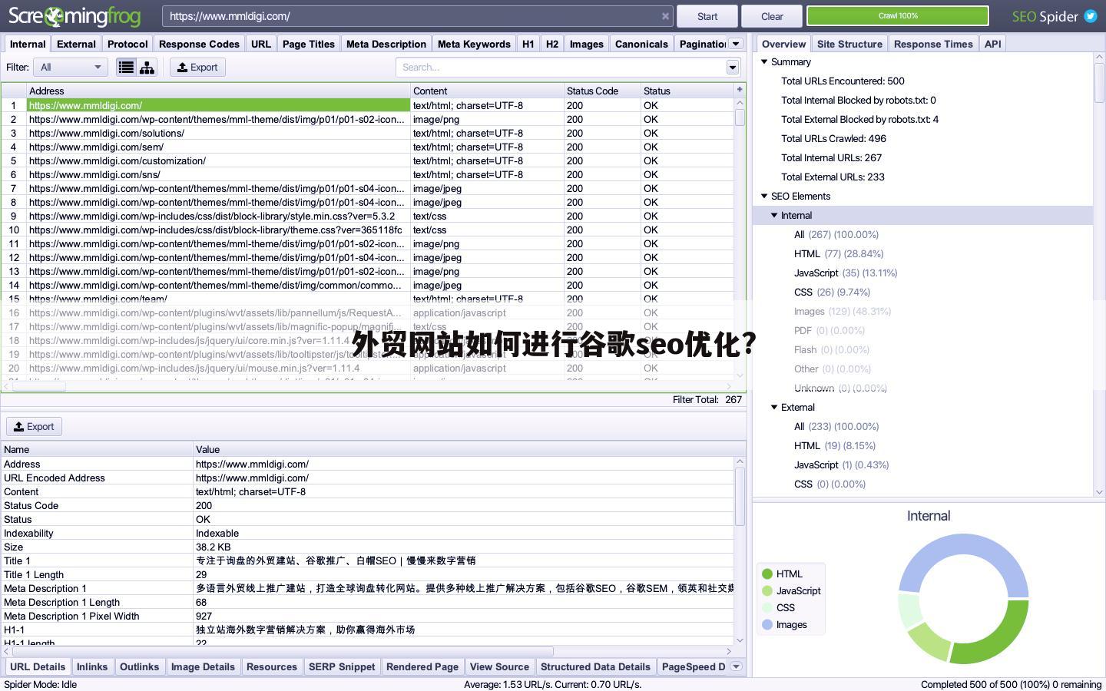Screen dimensions: 1106x691
Task: Select row with /customization/ address
Action: point(367,160)
